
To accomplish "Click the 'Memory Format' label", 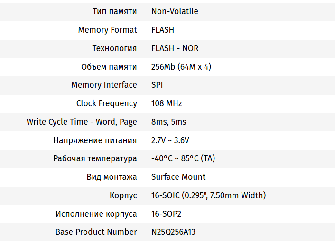I will tap(107, 30).
